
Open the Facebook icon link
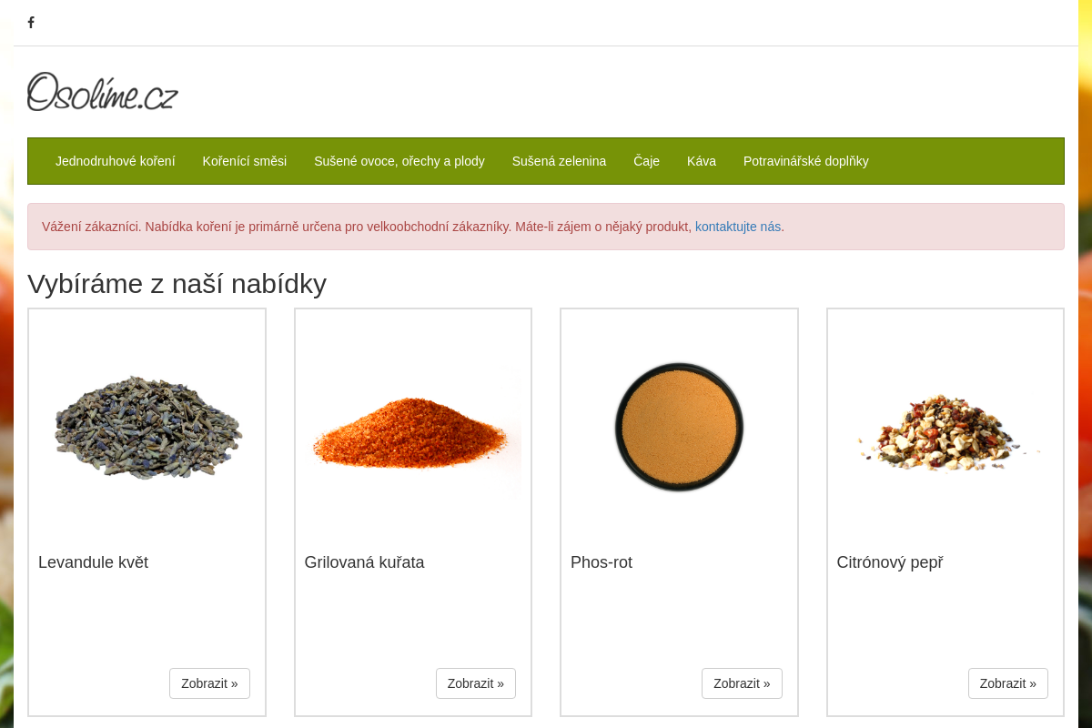31,23
